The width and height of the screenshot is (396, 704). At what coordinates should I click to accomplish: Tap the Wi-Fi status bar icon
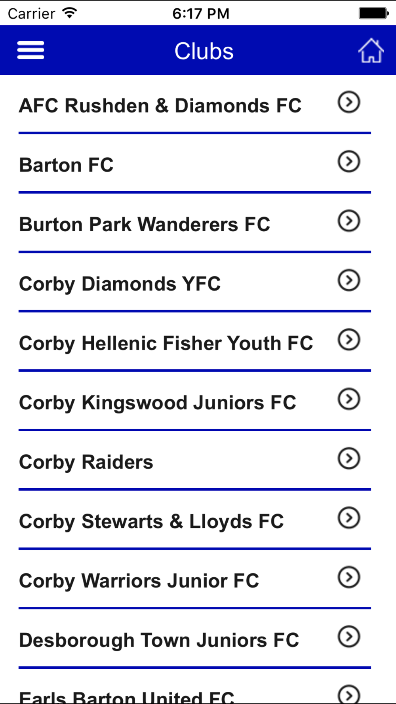tap(70, 13)
